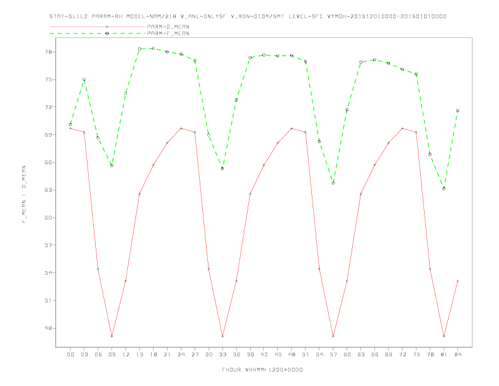Click y-axis tick label 60
The height and width of the screenshot is (386, 499).
pyautogui.click(x=48, y=218)
